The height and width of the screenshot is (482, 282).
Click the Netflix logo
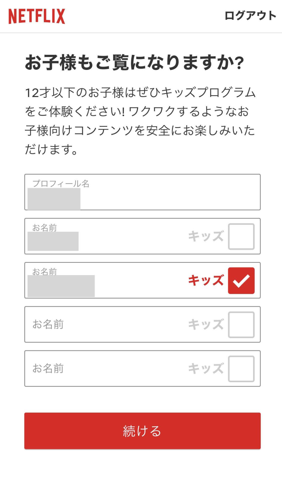point(37,16)
